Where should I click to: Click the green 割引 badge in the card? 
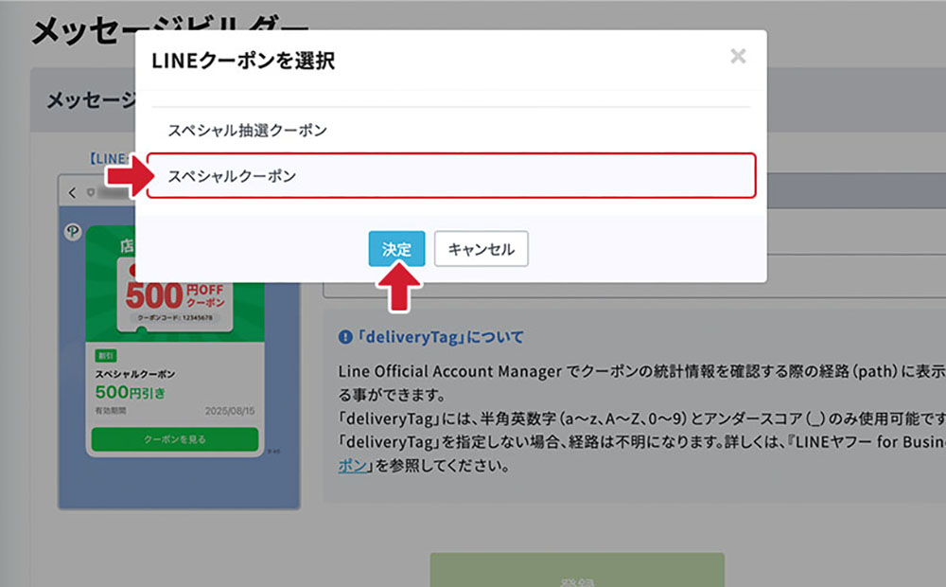(106, 356)
